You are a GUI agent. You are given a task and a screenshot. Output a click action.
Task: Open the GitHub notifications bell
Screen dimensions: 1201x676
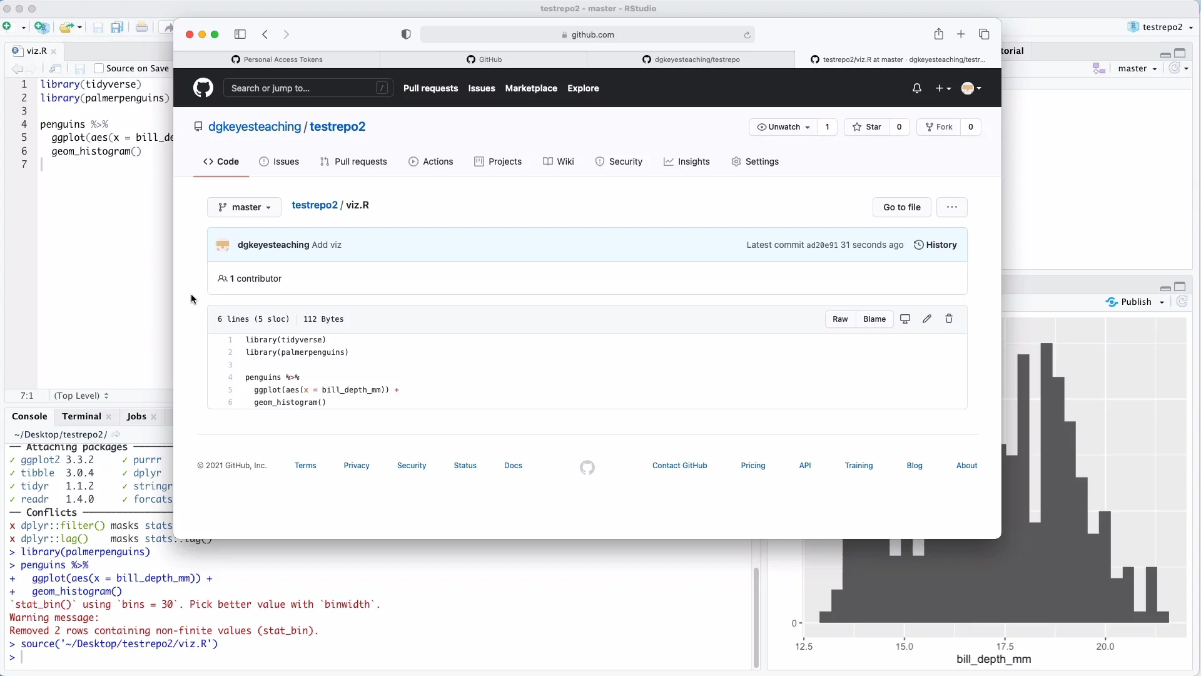917,88
